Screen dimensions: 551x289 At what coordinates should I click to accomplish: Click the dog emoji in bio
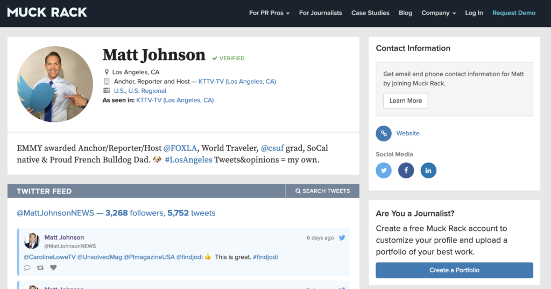[x=157, y=160]
